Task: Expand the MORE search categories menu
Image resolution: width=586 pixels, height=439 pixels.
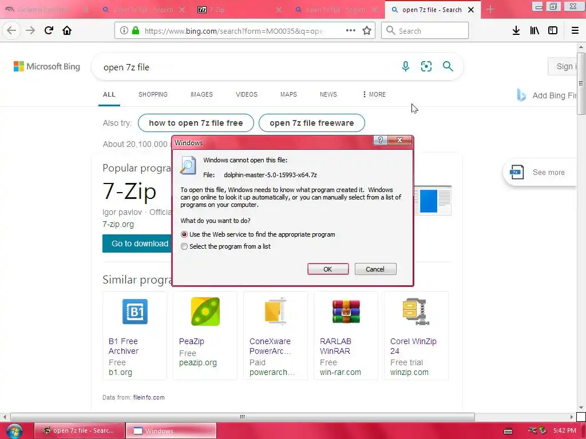Action: [374, 94]
